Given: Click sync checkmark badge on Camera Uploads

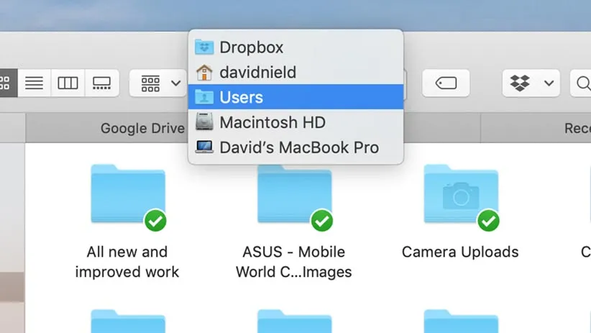Looking at the screenshot, I should click(488, 220).
